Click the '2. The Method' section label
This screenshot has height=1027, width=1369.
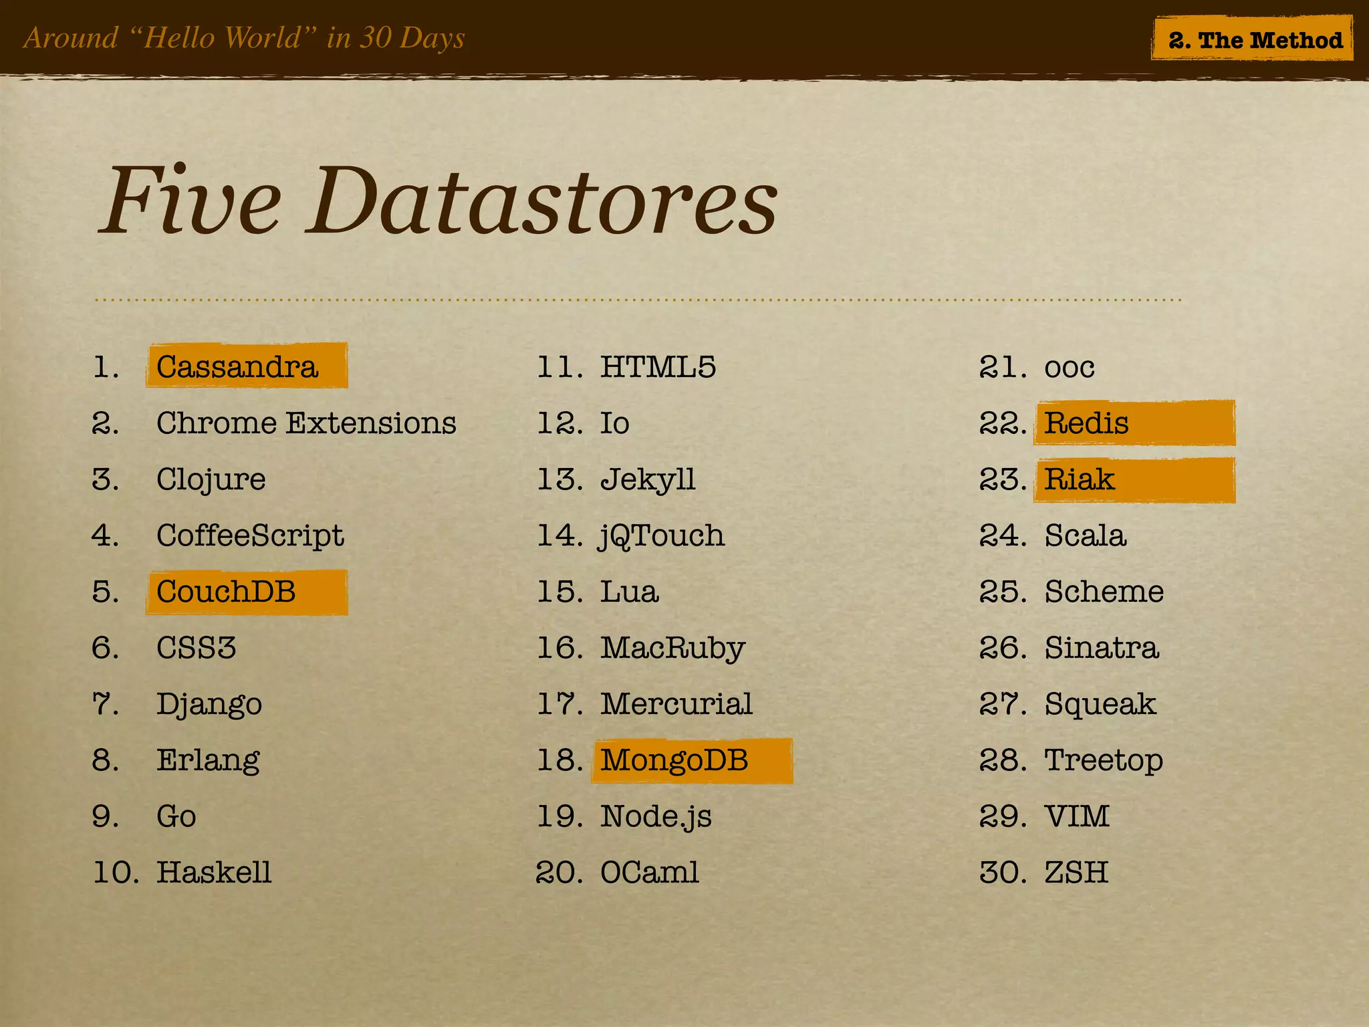click(x=1252, y=39)
